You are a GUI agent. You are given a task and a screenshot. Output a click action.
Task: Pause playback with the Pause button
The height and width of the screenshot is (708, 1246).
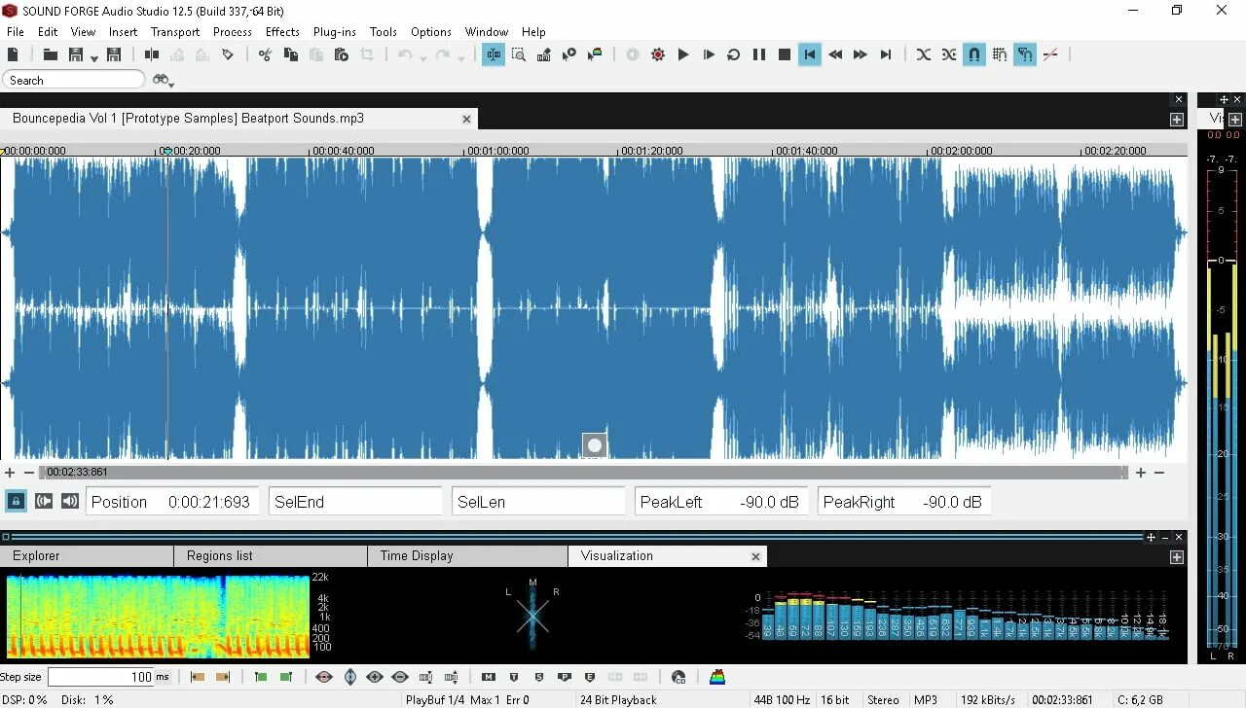(x=759, y=55)
